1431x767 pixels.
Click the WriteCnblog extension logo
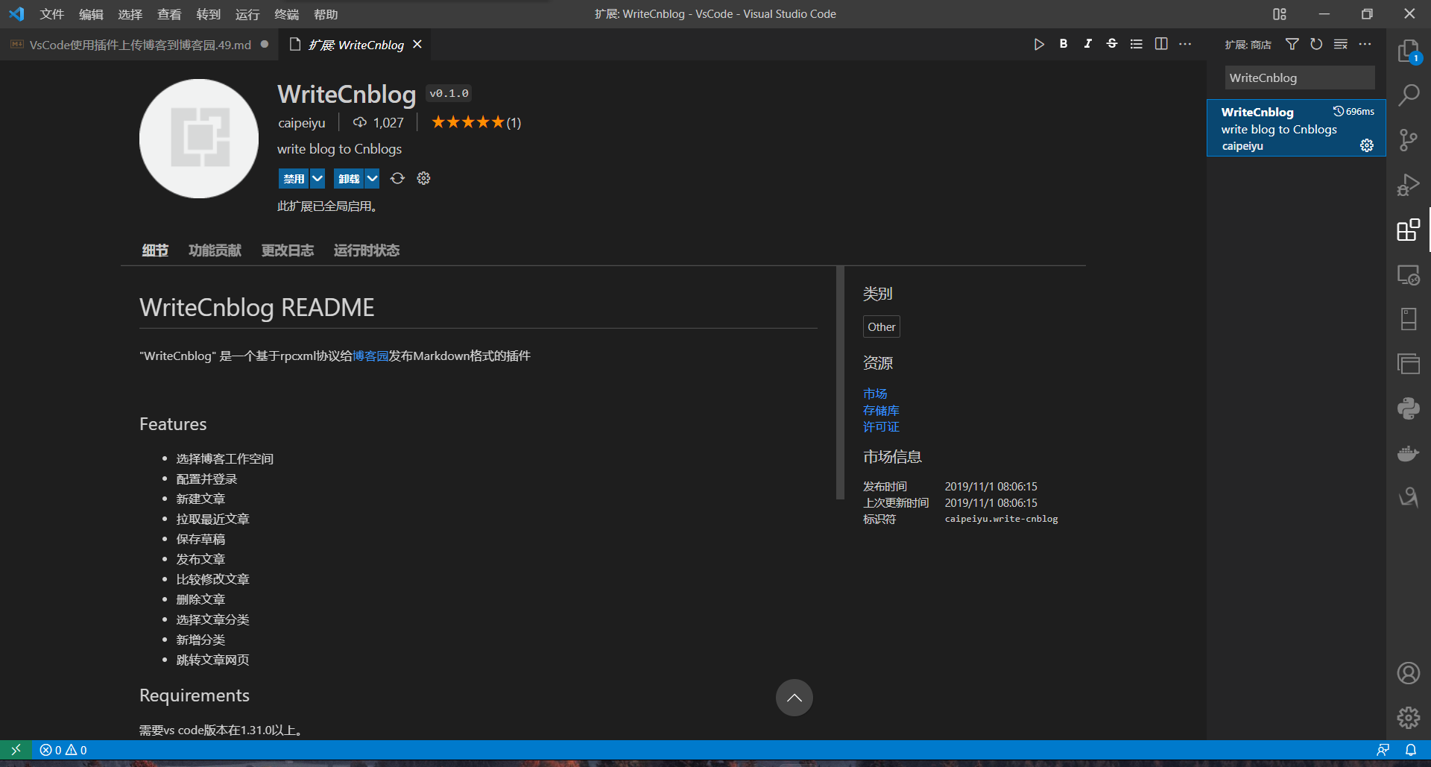(x=199, y=139)
